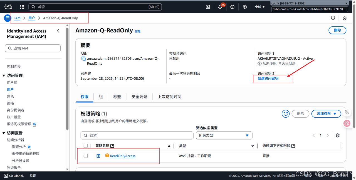The width and height of the screenshot is (356, 180).
Task: Focus the policy 搜索 field
Action: (137, 135)
